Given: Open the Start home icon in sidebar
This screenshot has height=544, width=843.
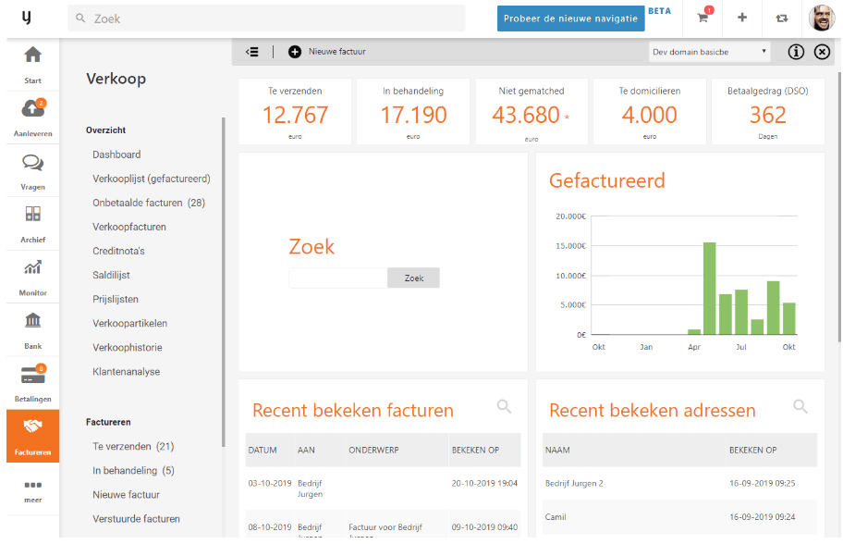Looking at the screenshot, I should 32,56.
